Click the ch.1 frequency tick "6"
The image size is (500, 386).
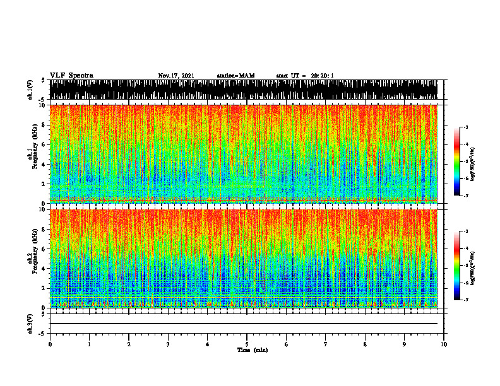point(44,144)
